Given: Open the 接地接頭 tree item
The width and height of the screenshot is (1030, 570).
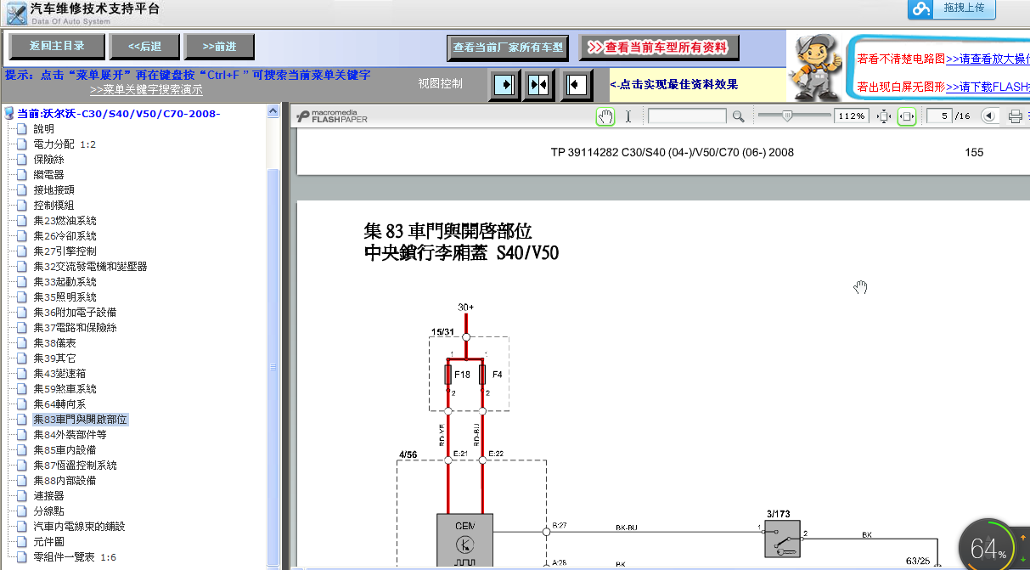Looking at the screenshot, I should [53, 190].
